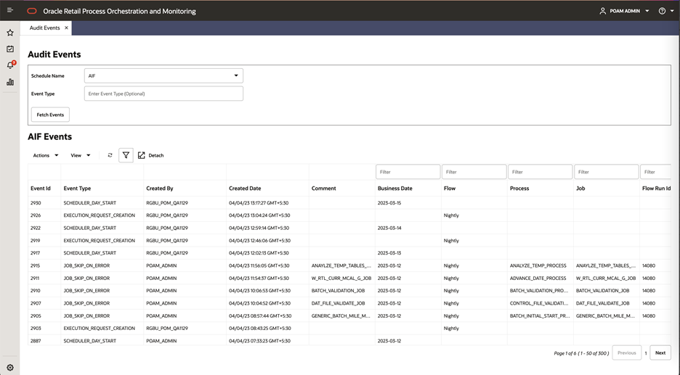
Task: Open the Favorites star in sidebar
Action: click(10, 33)
